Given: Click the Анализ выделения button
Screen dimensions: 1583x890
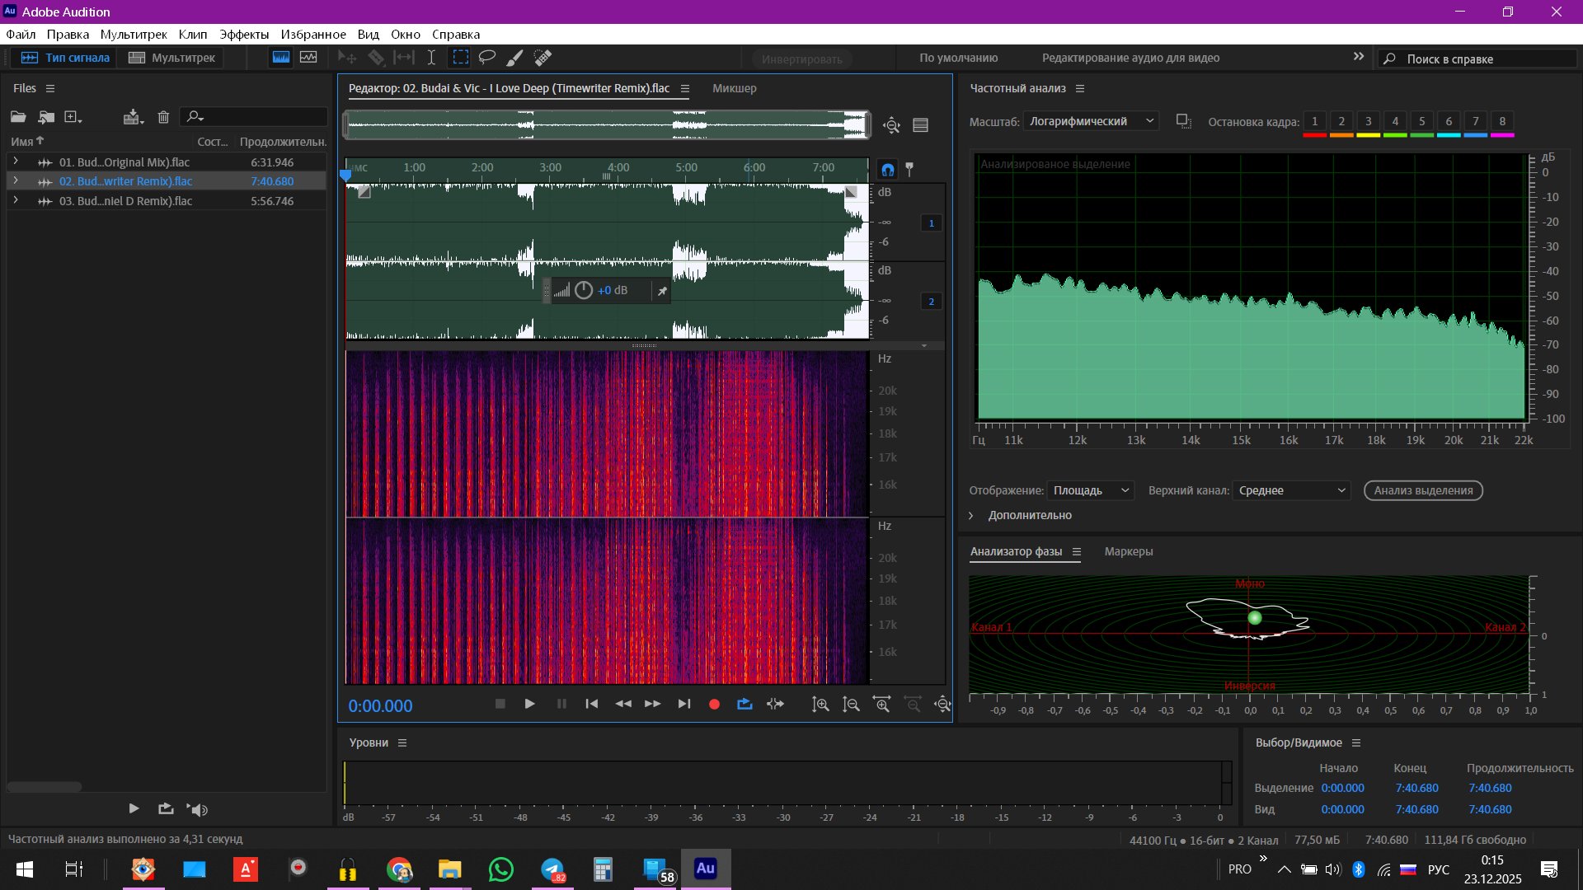Looking at the screenshot, I should (x=1423, y=490).
